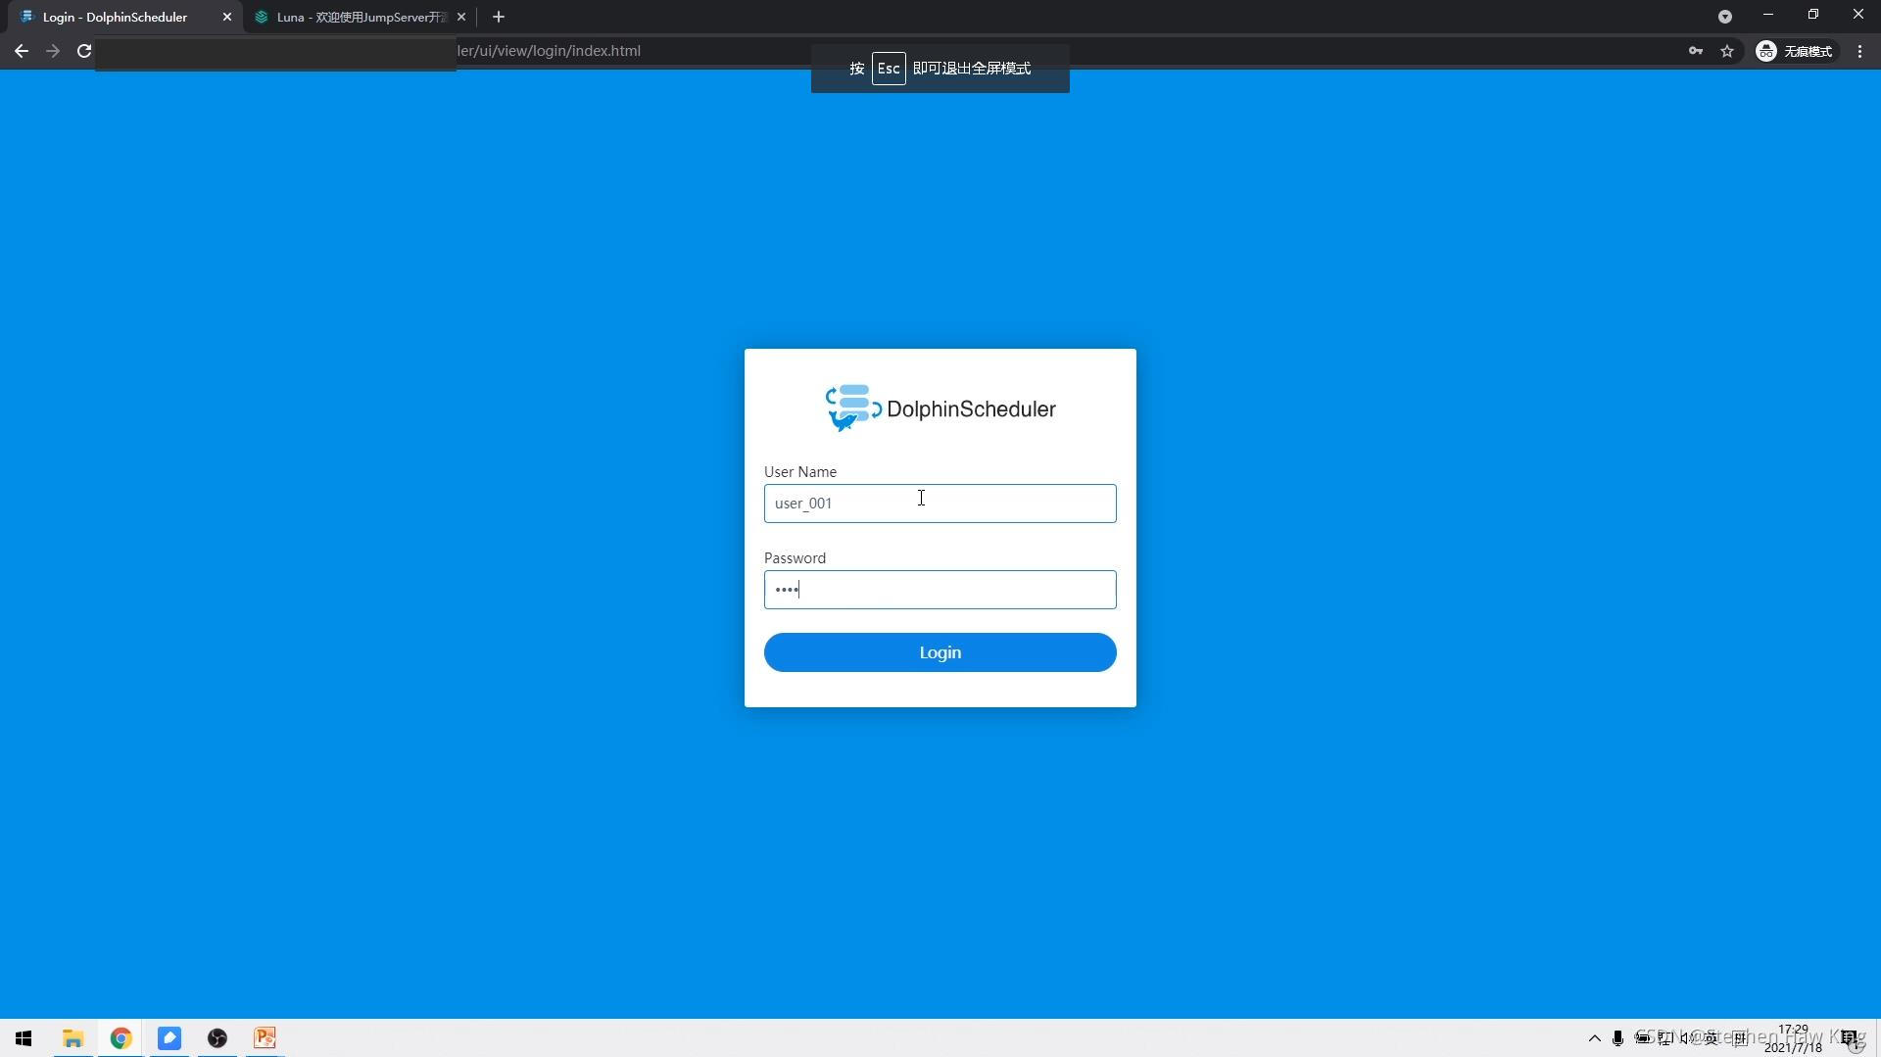Open the blue notes app in taskbar

(x=169, y=1038)
